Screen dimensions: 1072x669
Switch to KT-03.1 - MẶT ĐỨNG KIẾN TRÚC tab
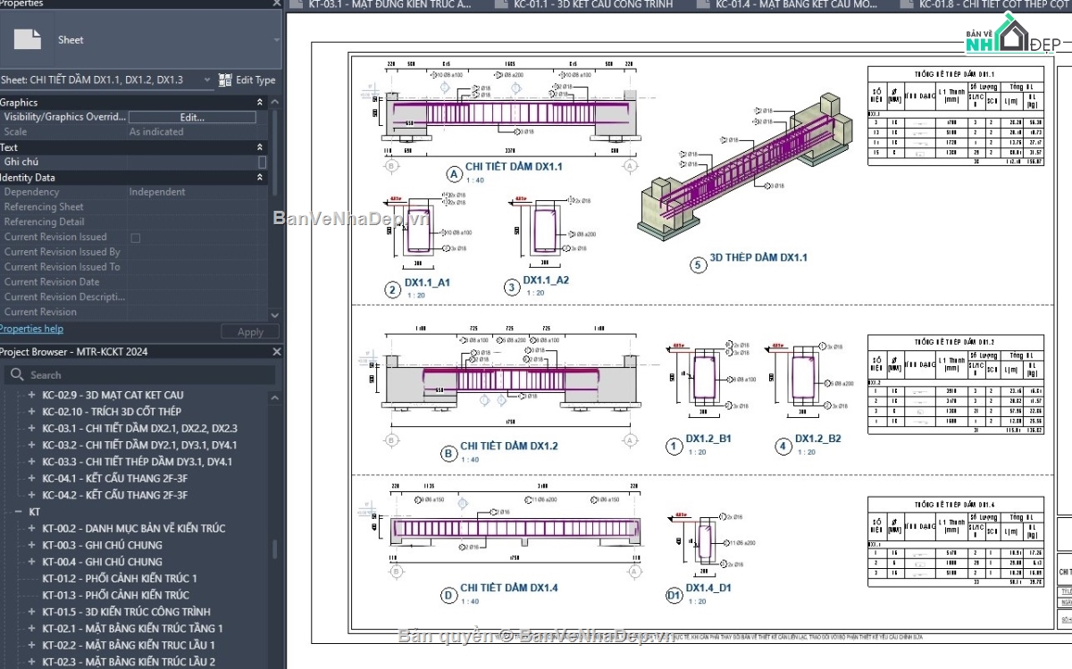click(x=390, y=4)
